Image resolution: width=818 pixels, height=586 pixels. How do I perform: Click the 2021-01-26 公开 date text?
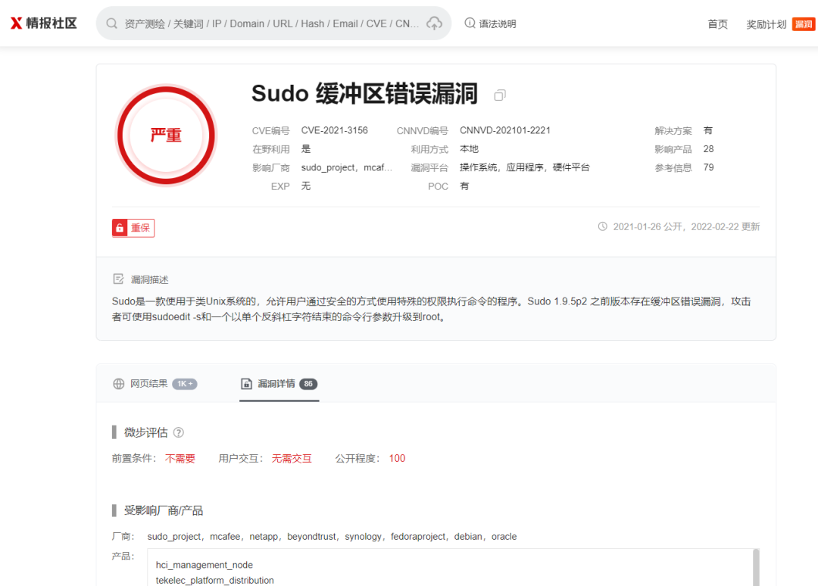(648, 227)
